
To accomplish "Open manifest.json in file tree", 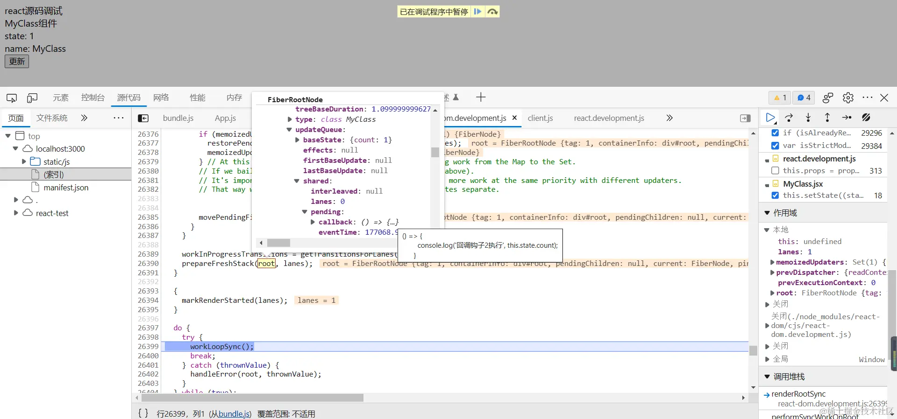I will tap(66, 188).
